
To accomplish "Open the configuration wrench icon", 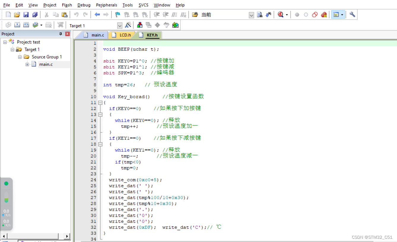I will 352,15.
